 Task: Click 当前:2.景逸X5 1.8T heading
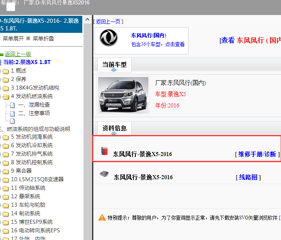tap(27, 62)
